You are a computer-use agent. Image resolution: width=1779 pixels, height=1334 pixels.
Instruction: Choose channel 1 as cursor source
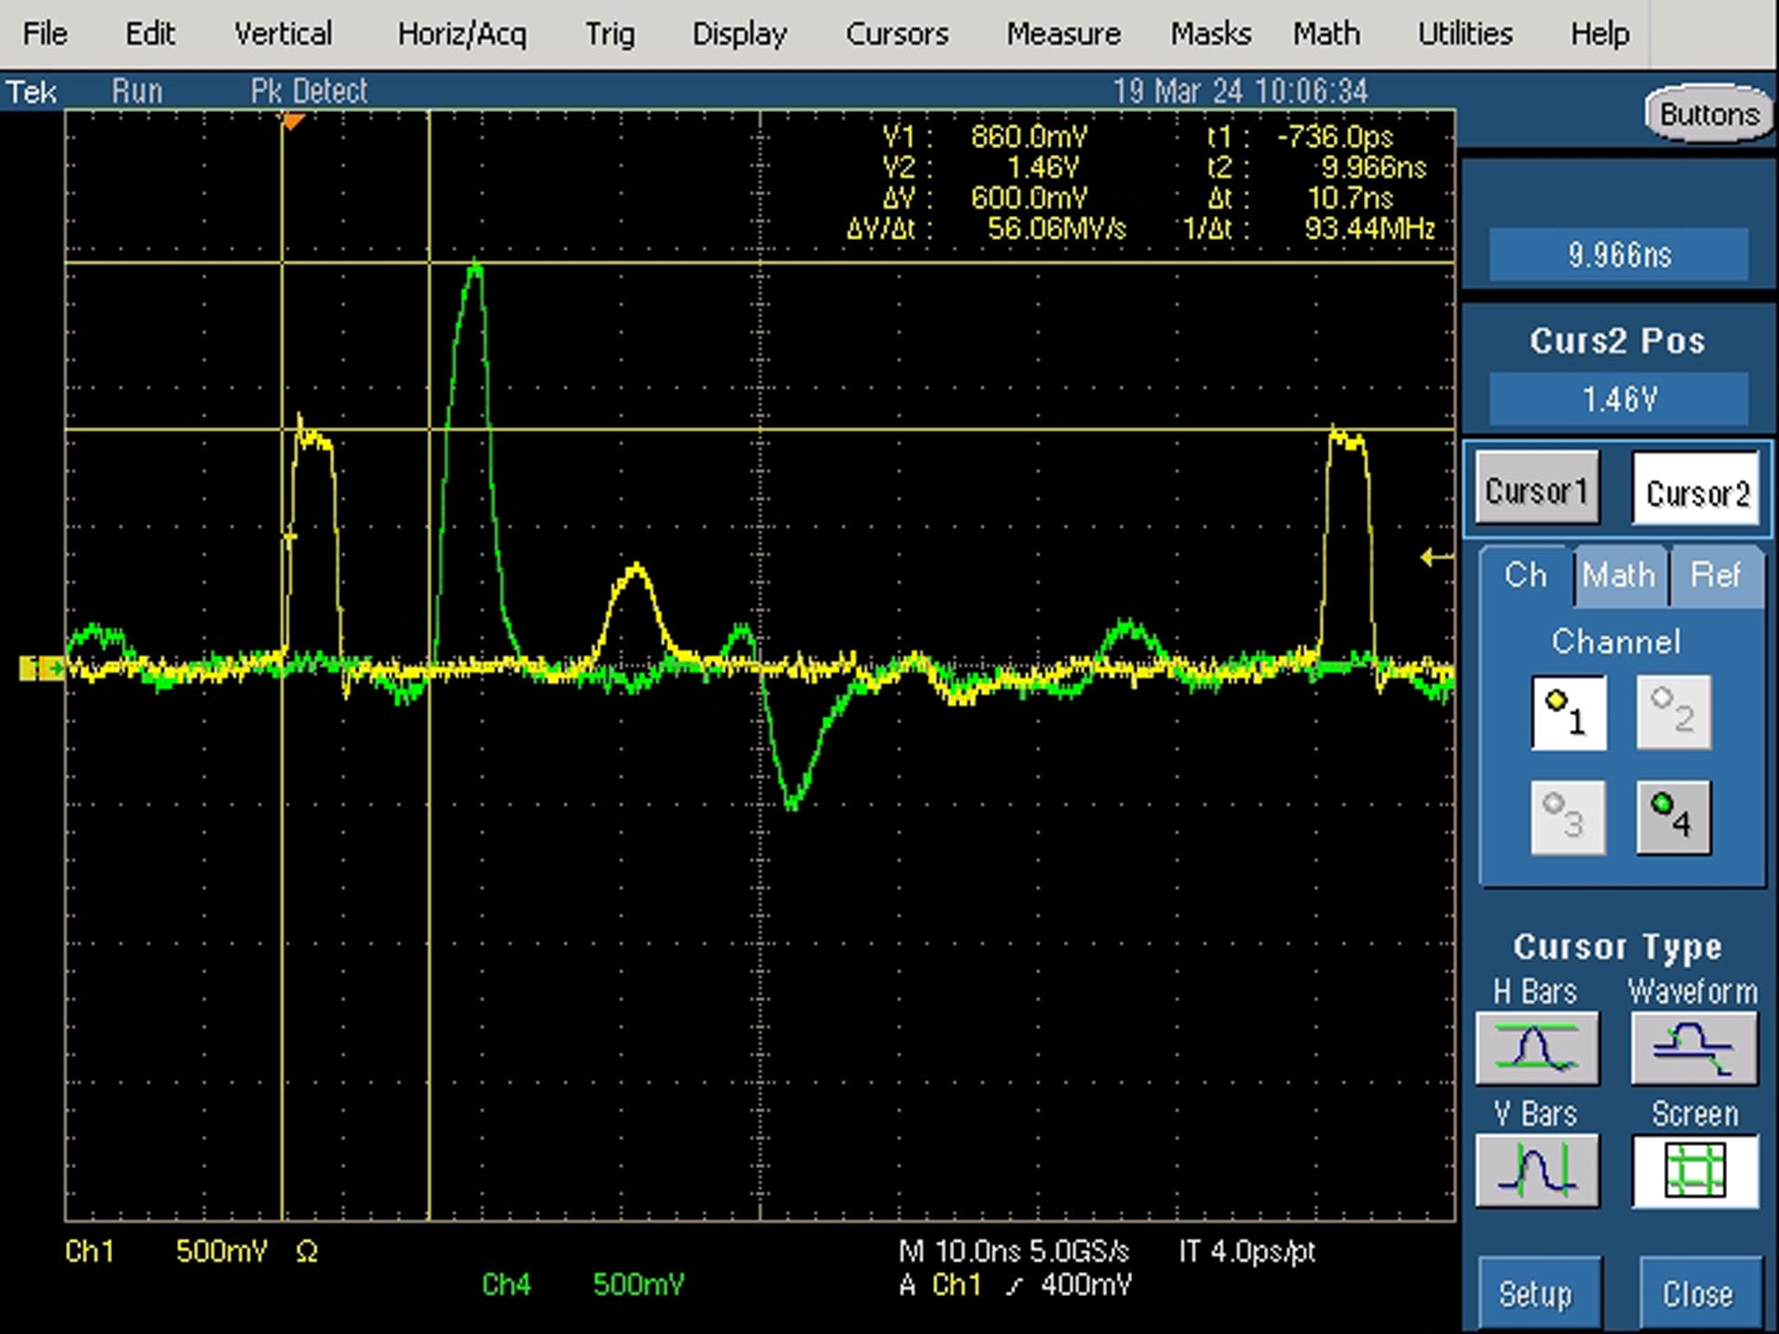point(1569,712)
